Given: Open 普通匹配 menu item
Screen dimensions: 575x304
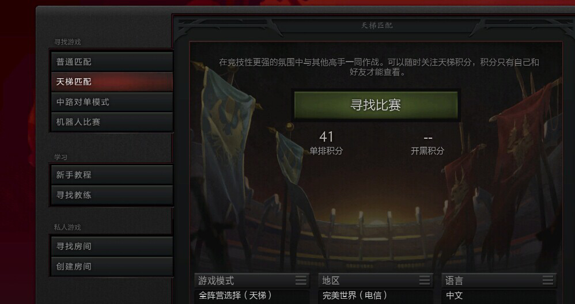Looking at the screenshot, I should [112, 62].
